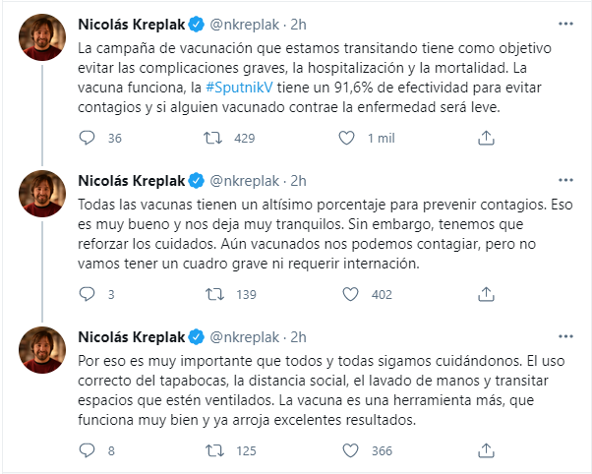The image size is (592, 474).
Task: Retweet the second tweet with 139 retweets
Action: coord(214,294)
